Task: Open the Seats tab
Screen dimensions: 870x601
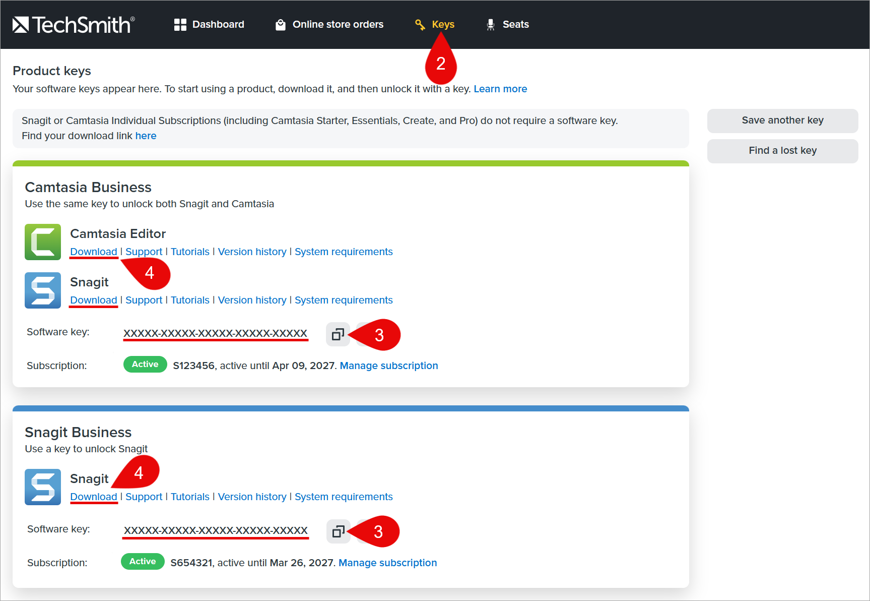Action: click(507, 24)
